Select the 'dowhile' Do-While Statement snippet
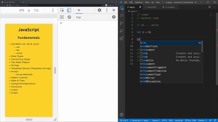This screenshot has height=122, width=218. click(x=170, y=60)
